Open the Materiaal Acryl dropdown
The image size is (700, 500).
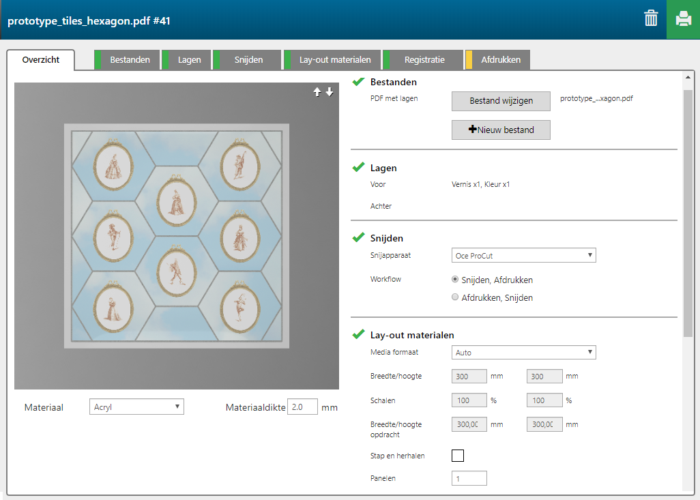click(136, 407)
